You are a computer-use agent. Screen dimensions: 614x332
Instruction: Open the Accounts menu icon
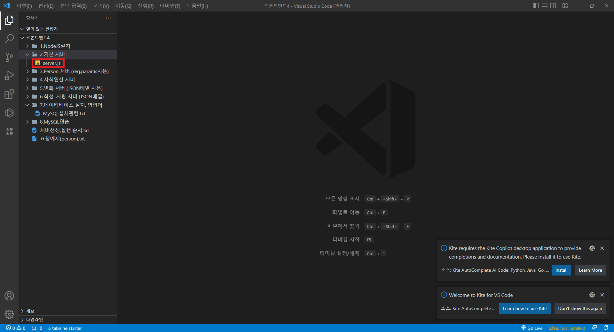pos(9,296)
